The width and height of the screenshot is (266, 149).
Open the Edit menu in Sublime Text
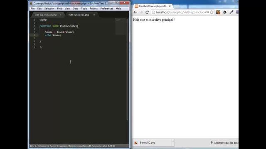39,9
